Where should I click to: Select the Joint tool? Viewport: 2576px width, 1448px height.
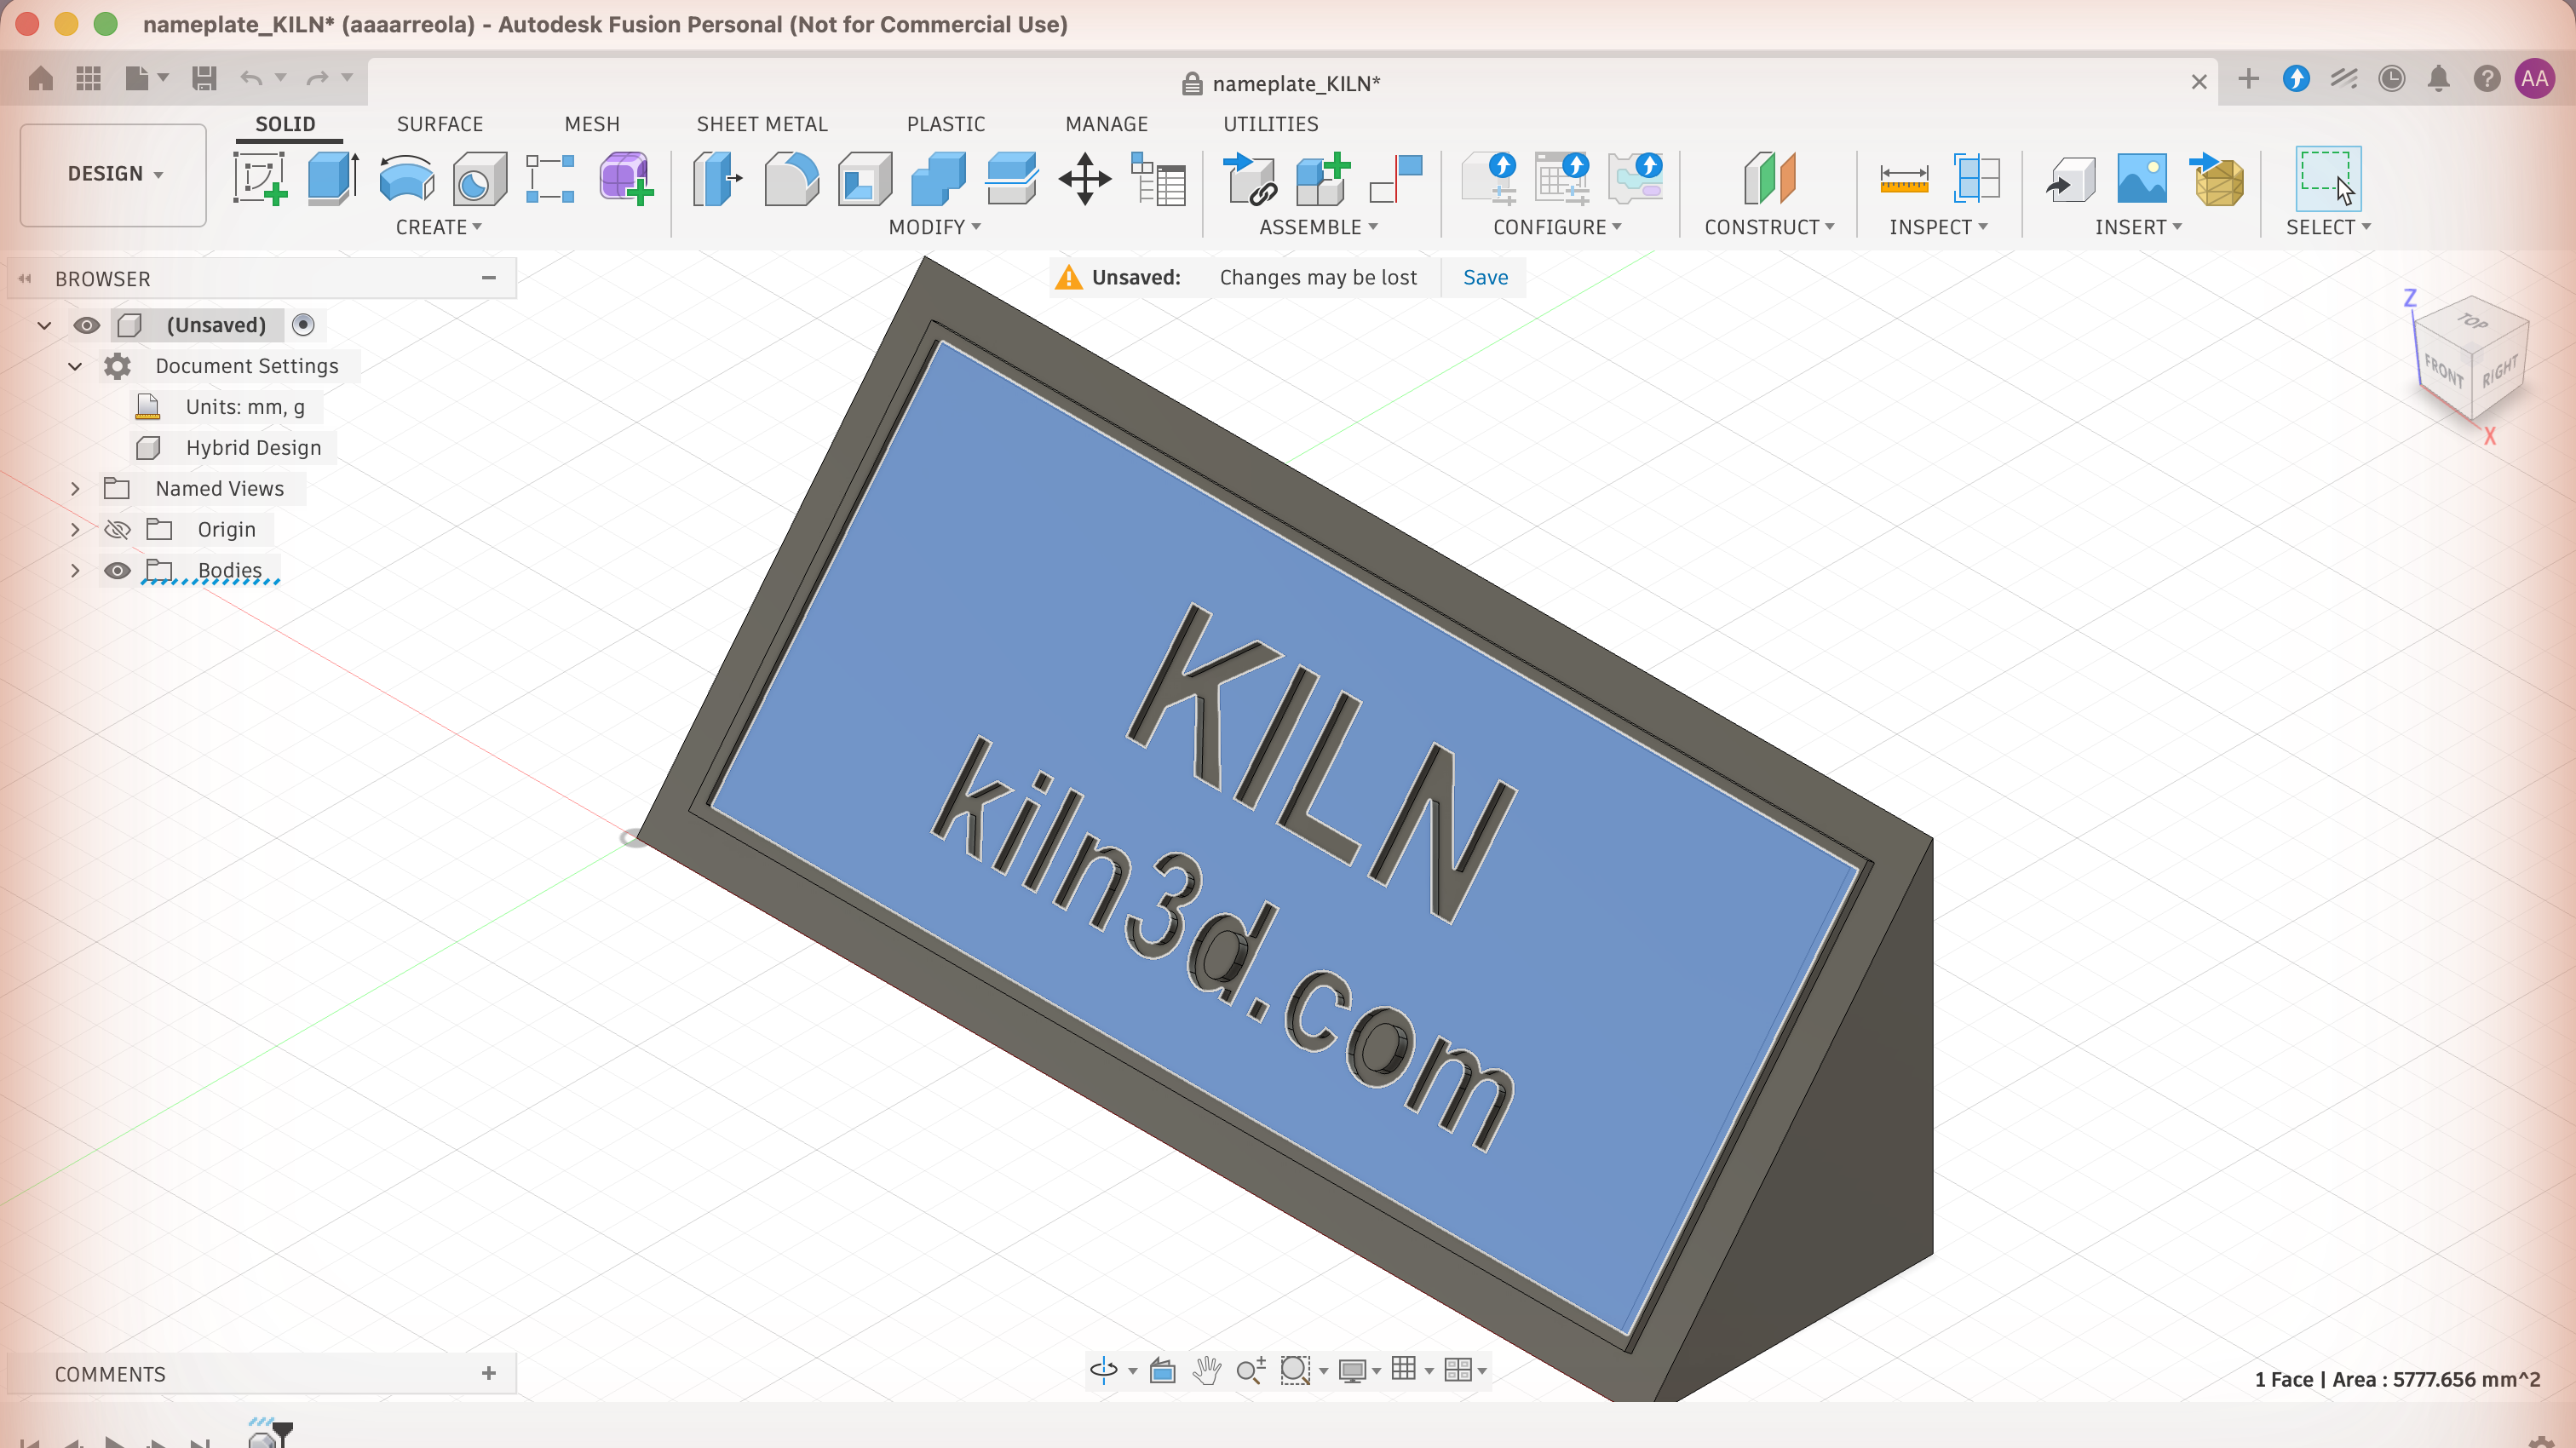pos(1396,179)
